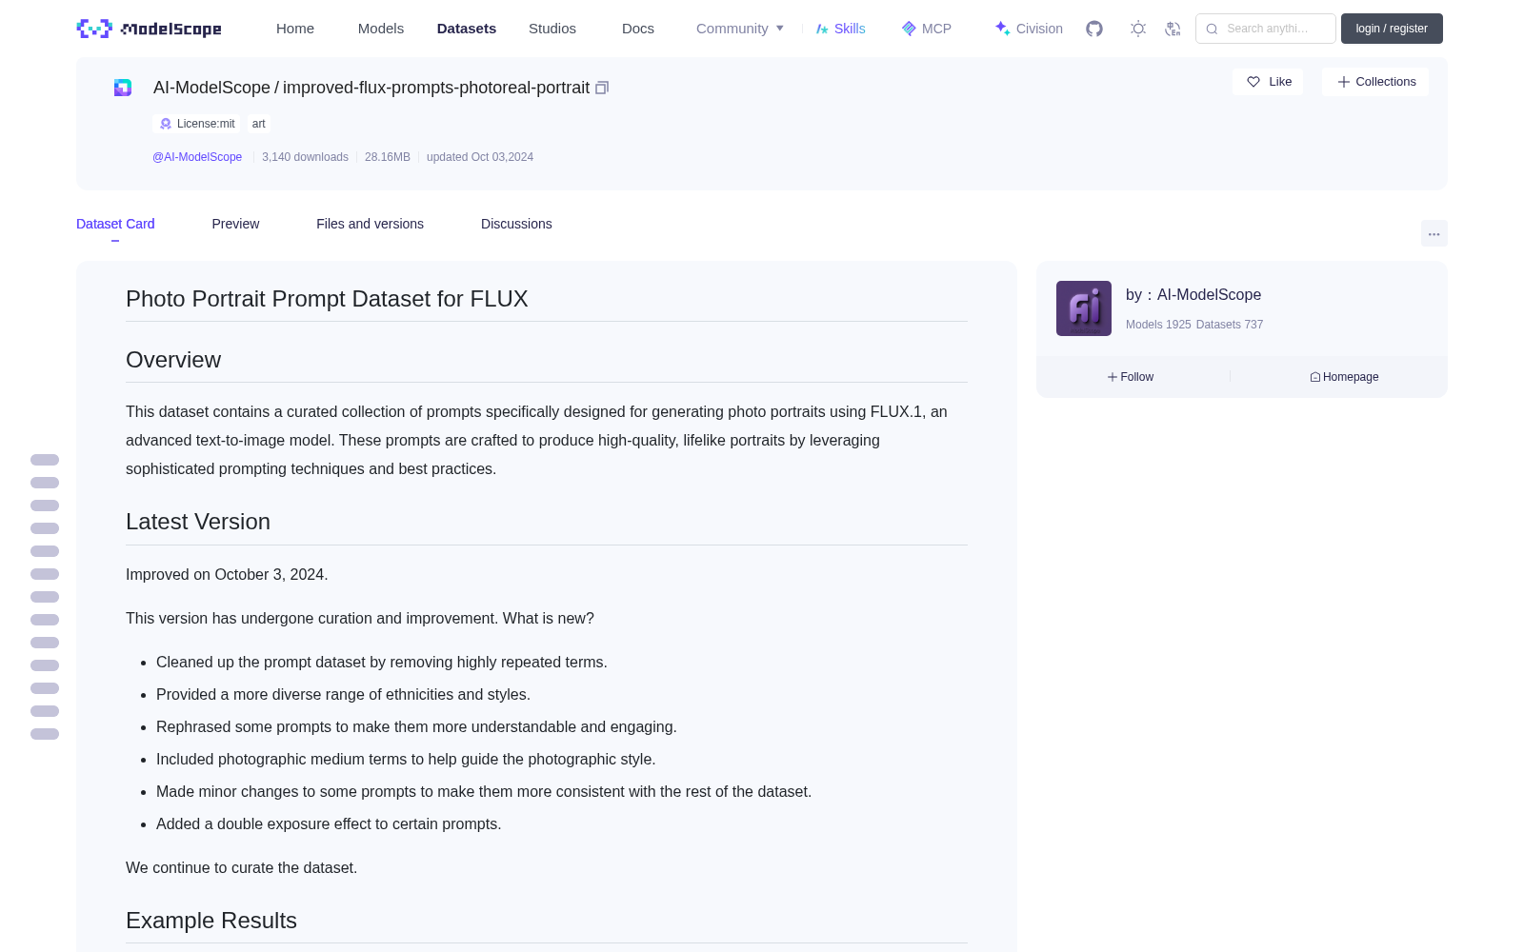This screenshot has height=952, width=1524.
Task: Follow the AI-ModelScope organization
Action: coord(1131,377)
